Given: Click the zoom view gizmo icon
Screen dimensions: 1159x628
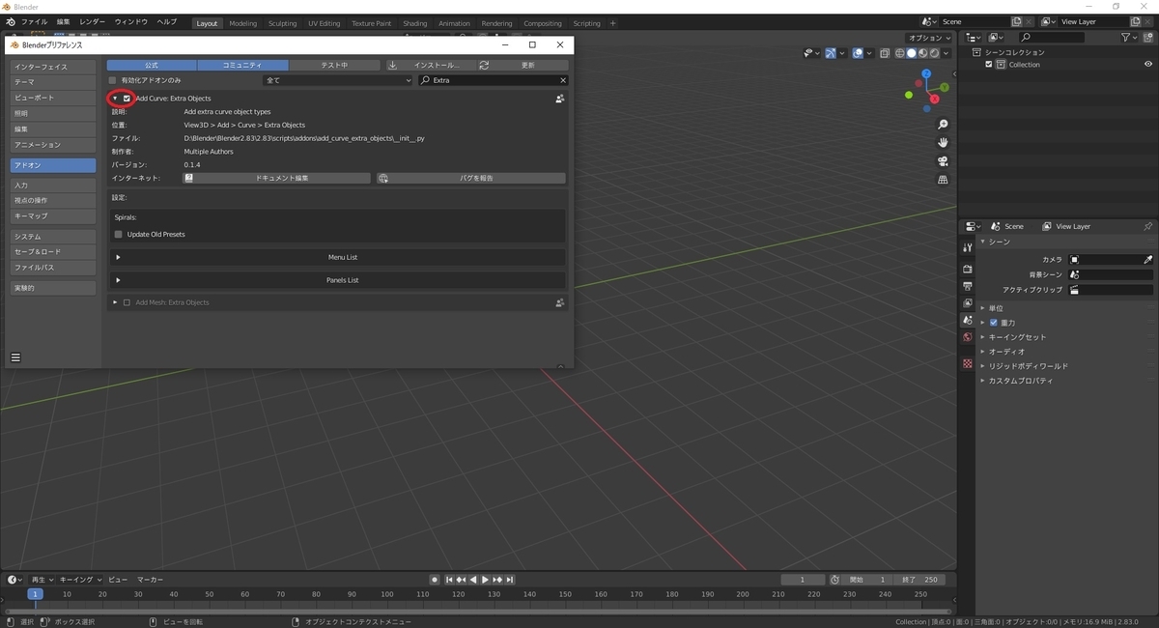Looking at the screenshot, I should pyautogui.click(x=943, y=125).
